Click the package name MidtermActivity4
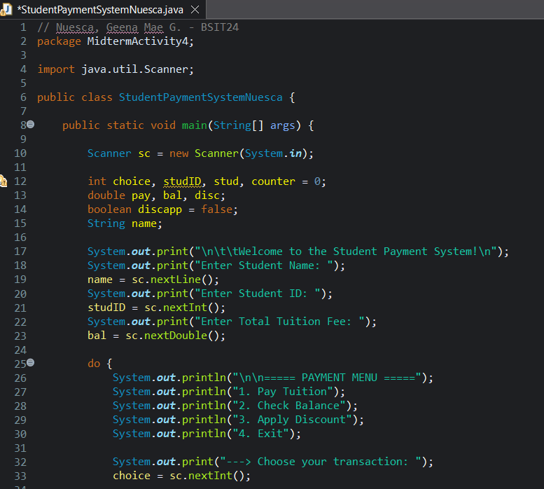The width and height of the screenshot is (544, 489). (137, 41)
